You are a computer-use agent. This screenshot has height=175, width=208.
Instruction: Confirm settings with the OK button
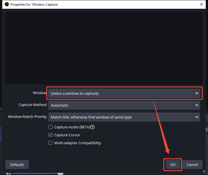pyautogui.click(x=173, y=165)
